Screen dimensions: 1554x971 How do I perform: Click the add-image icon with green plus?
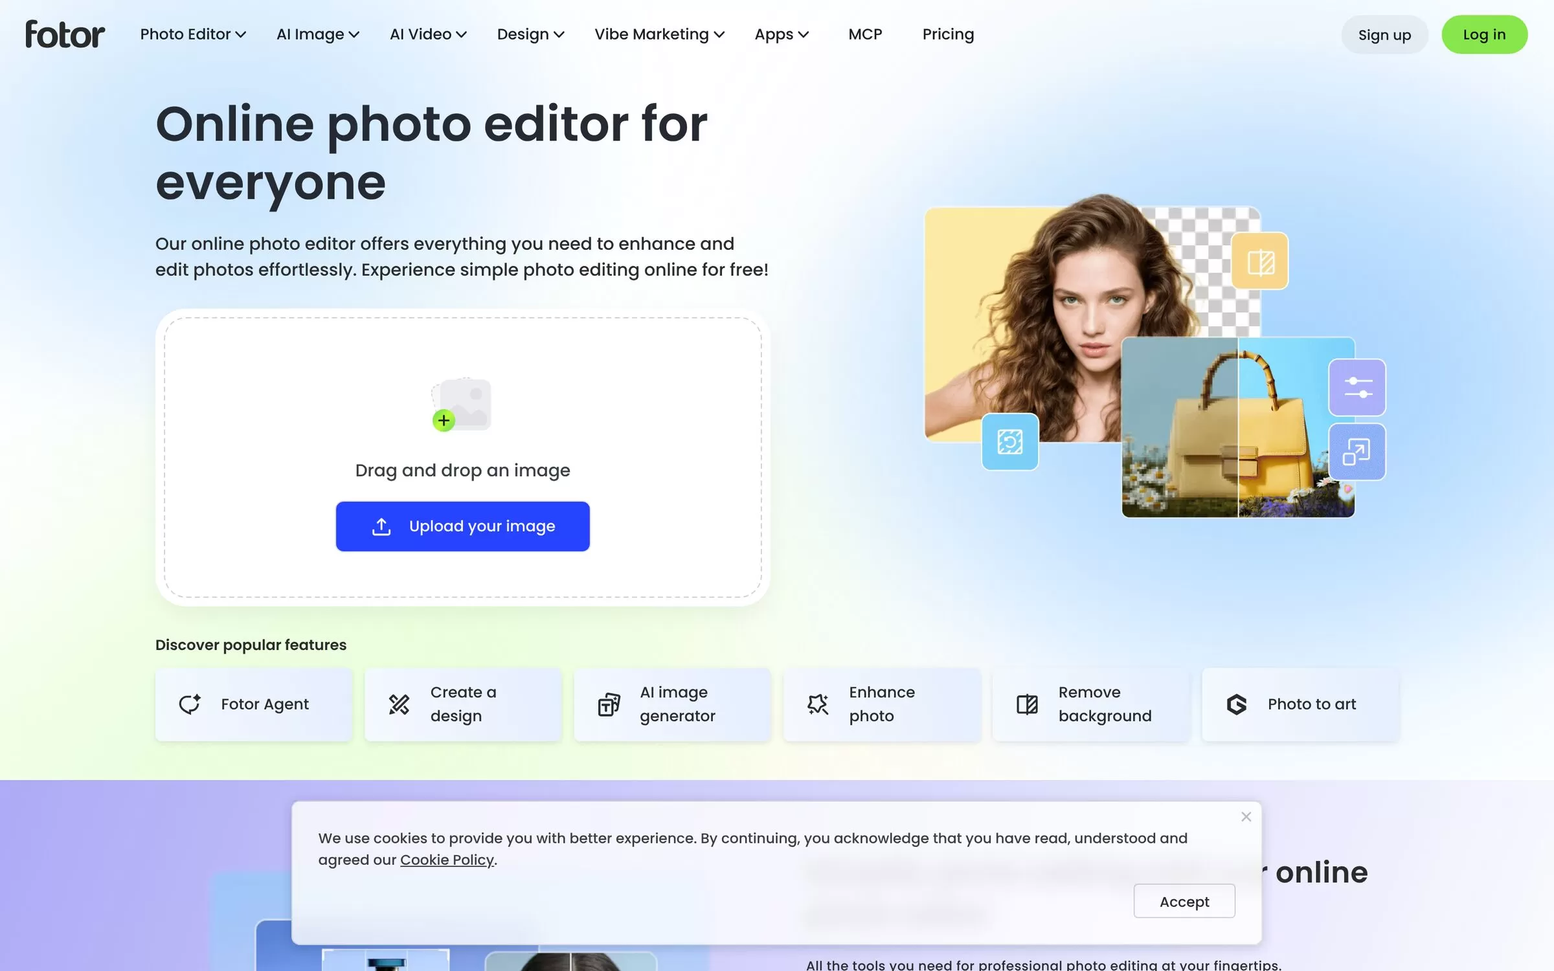pyautogui.click(x=461, y=405)
